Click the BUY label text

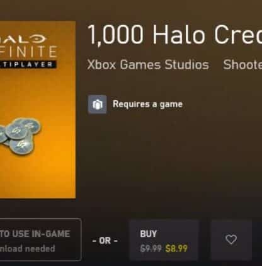tap(149, 234)
